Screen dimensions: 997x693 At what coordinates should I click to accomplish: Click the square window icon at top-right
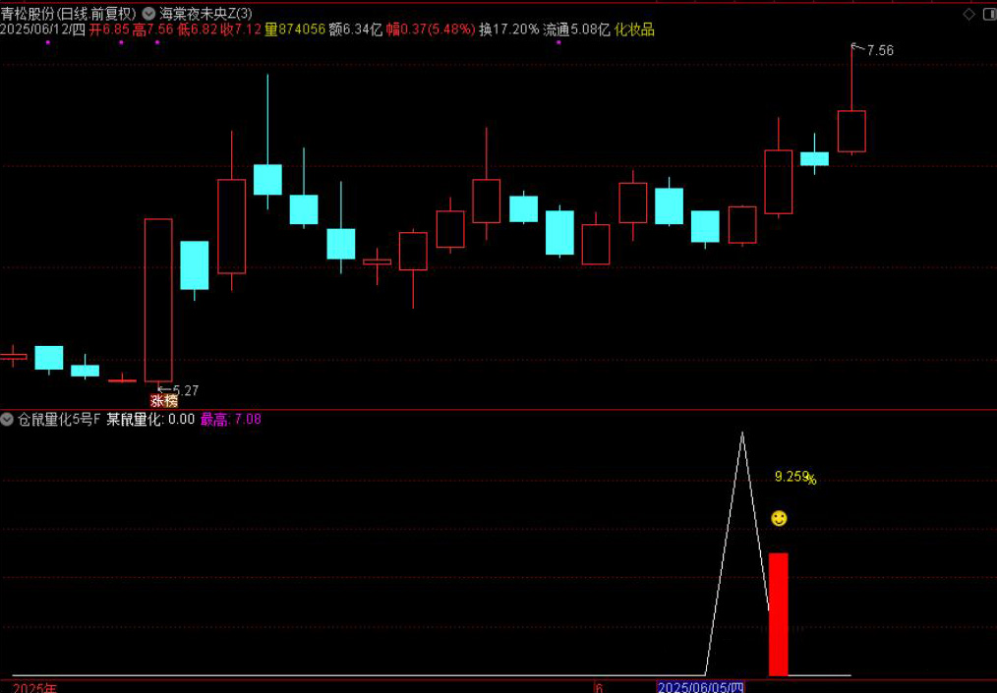click(x=988, y=14)
